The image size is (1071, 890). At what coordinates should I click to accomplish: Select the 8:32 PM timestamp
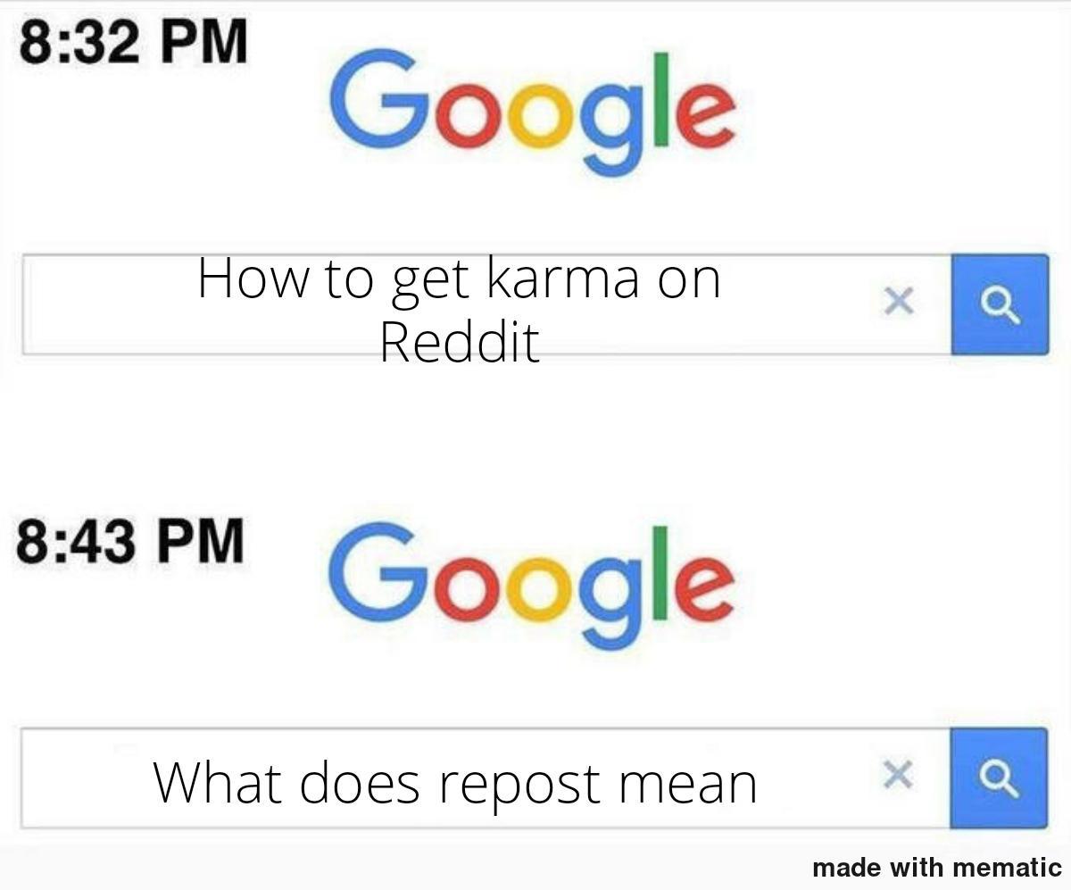(133, 42)
